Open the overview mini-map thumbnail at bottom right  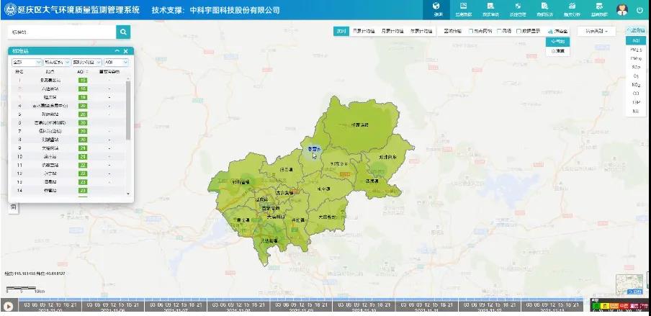tap(629, 284)
